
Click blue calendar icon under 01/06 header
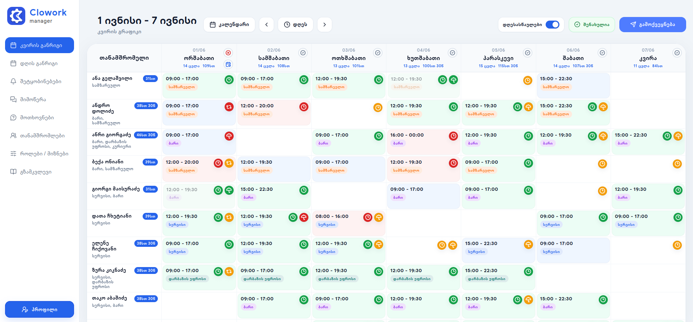coord(228,64)
